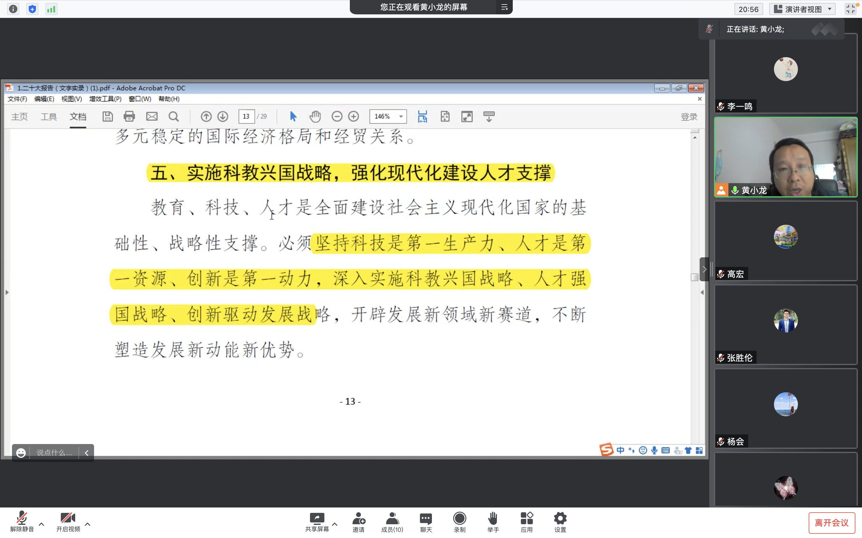Toggle 解除静音 microphone button
This screenshot has height=538, width=862.
(22, 522)
